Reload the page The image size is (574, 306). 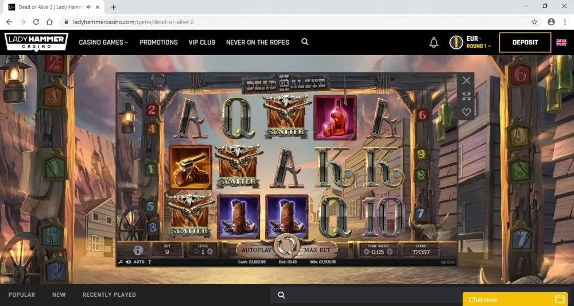pos(36,22)
